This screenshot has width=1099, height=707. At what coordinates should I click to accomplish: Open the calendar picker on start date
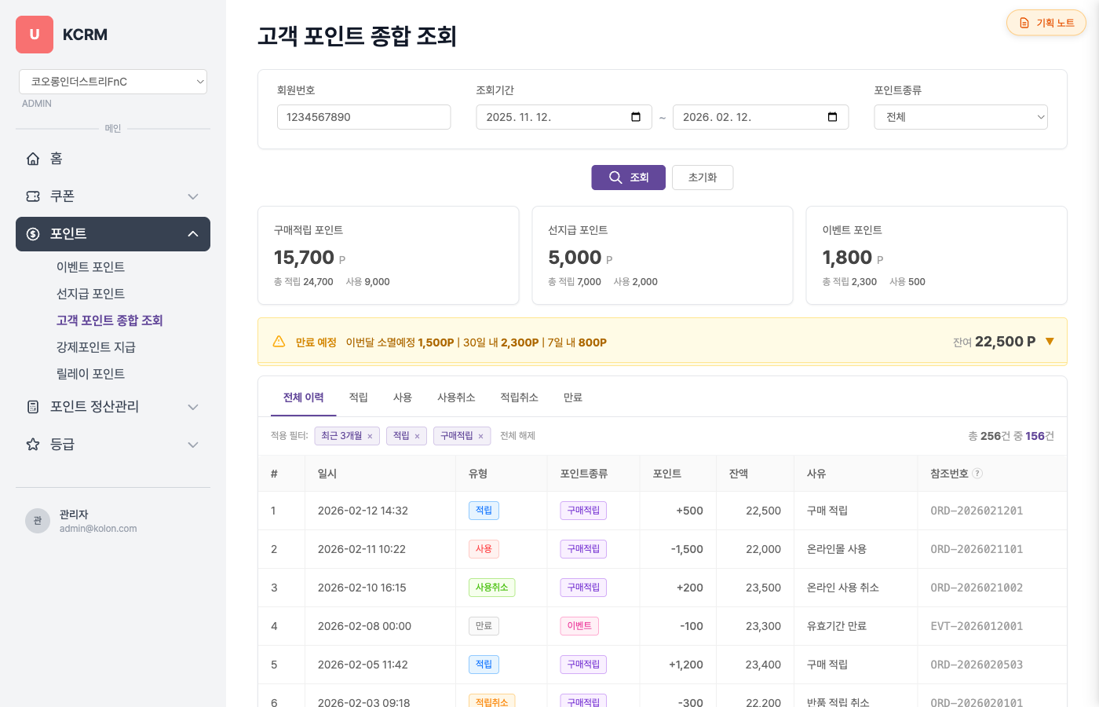pyautogui.click(x=636, y=117)
